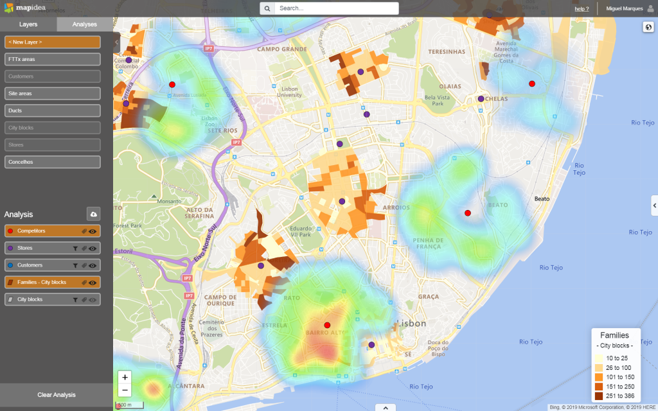Click the New Layer button
This screenshot has height=411, width=658.
pyautogui.click(x=53, y=42)
